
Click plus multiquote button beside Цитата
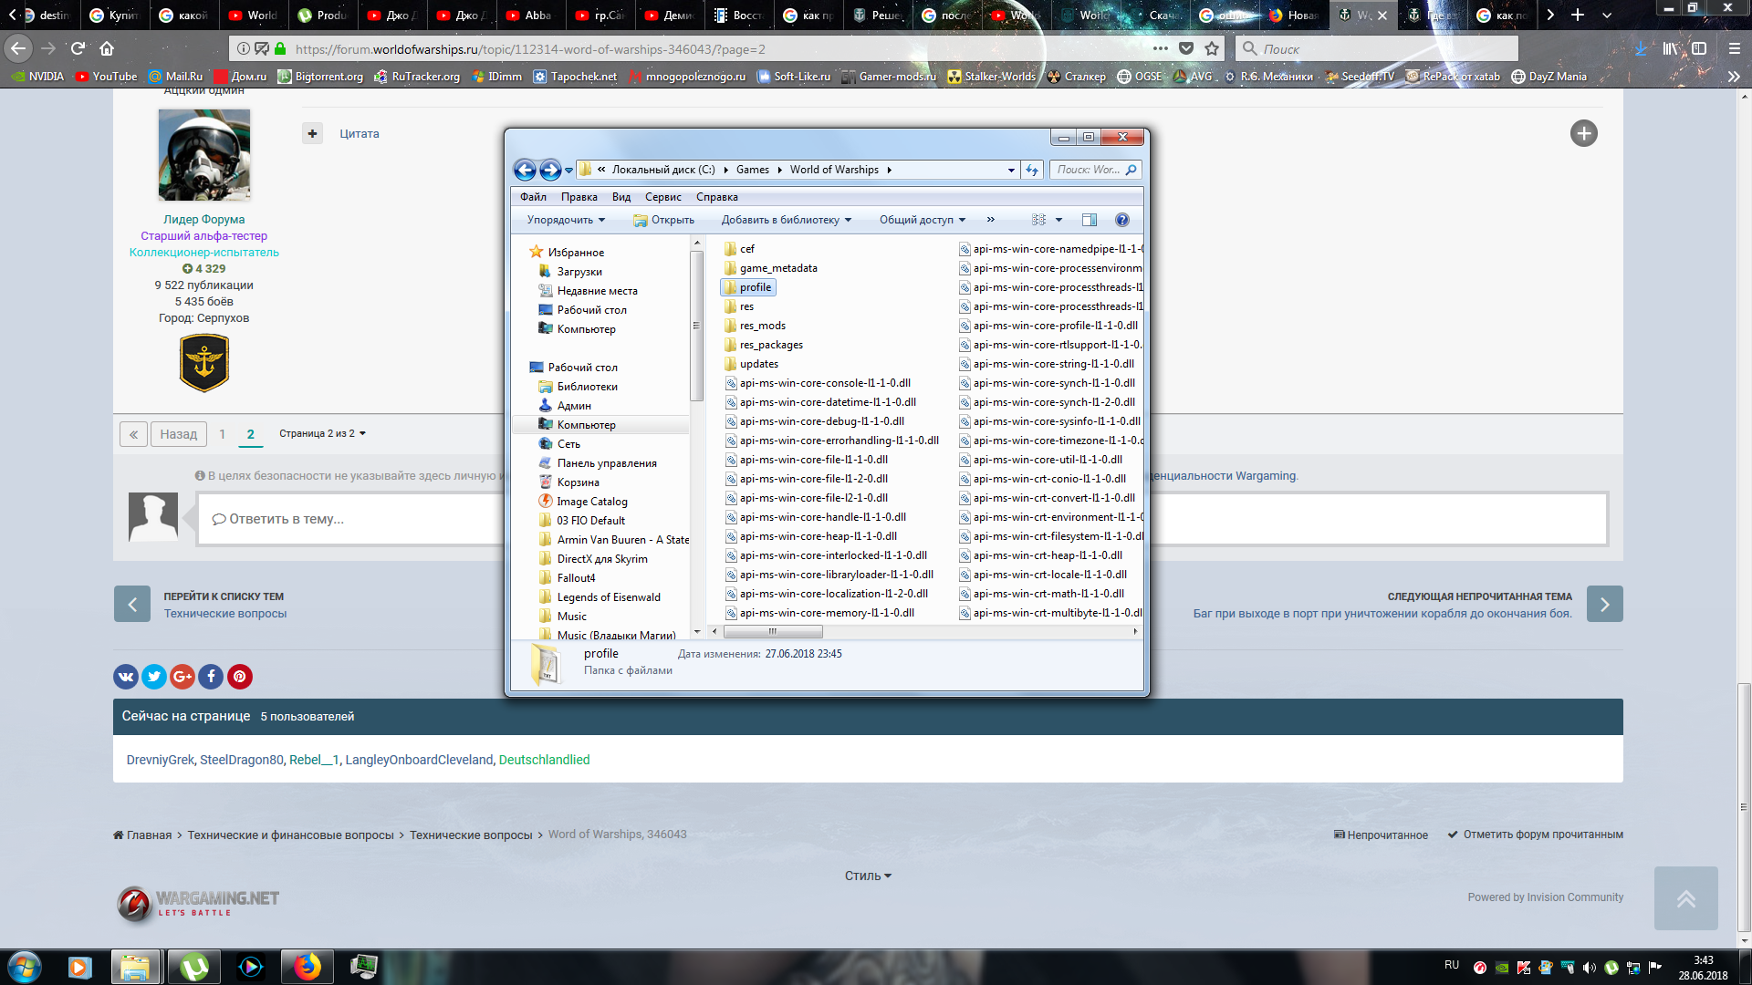[312, 133]
